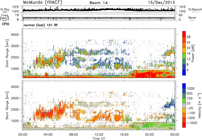The height and width of the screenshot is (140, 202).
Task: Click the 'CPID' row label
Action: [5, 24]
